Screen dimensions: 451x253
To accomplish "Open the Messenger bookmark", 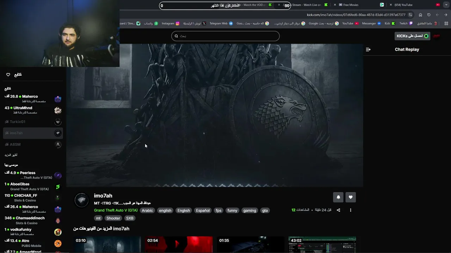I will point(371,24).
